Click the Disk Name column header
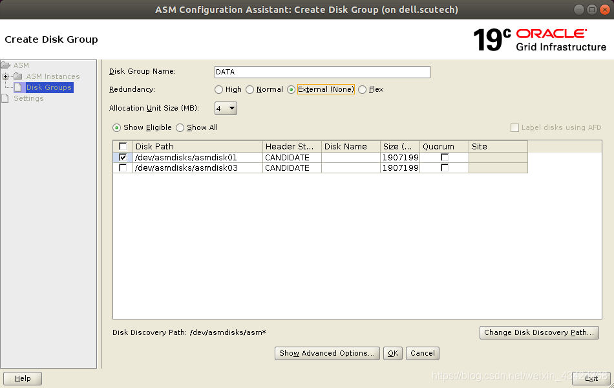614x388 pixels. [351, 147]
